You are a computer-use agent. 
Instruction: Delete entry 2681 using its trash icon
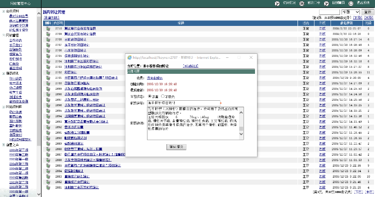click(48, 188)
